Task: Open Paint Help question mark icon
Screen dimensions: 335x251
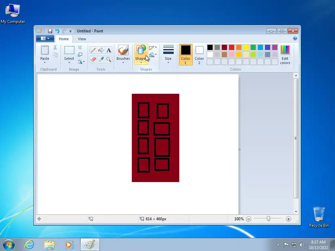Action: pos(295,39)
